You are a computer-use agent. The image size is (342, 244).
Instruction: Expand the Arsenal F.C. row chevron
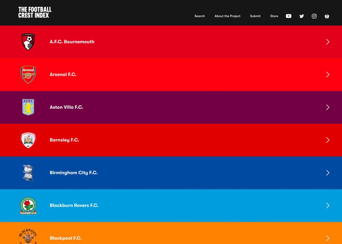(x=327, y=75)
